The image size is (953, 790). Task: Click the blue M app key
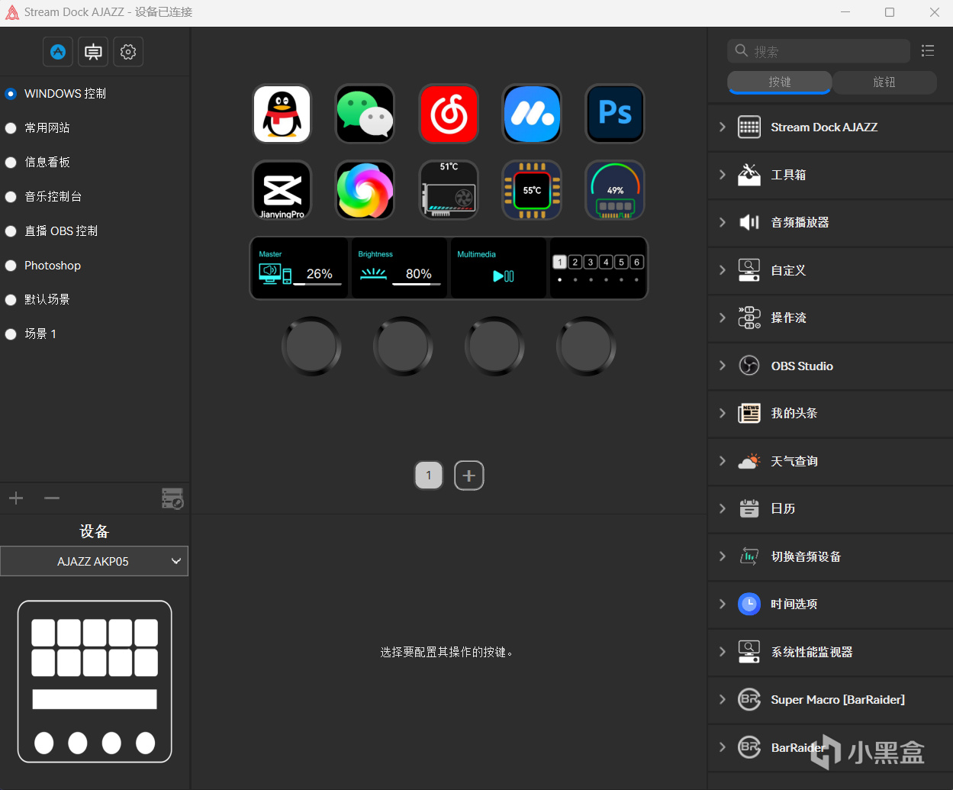tap(532, 114)
